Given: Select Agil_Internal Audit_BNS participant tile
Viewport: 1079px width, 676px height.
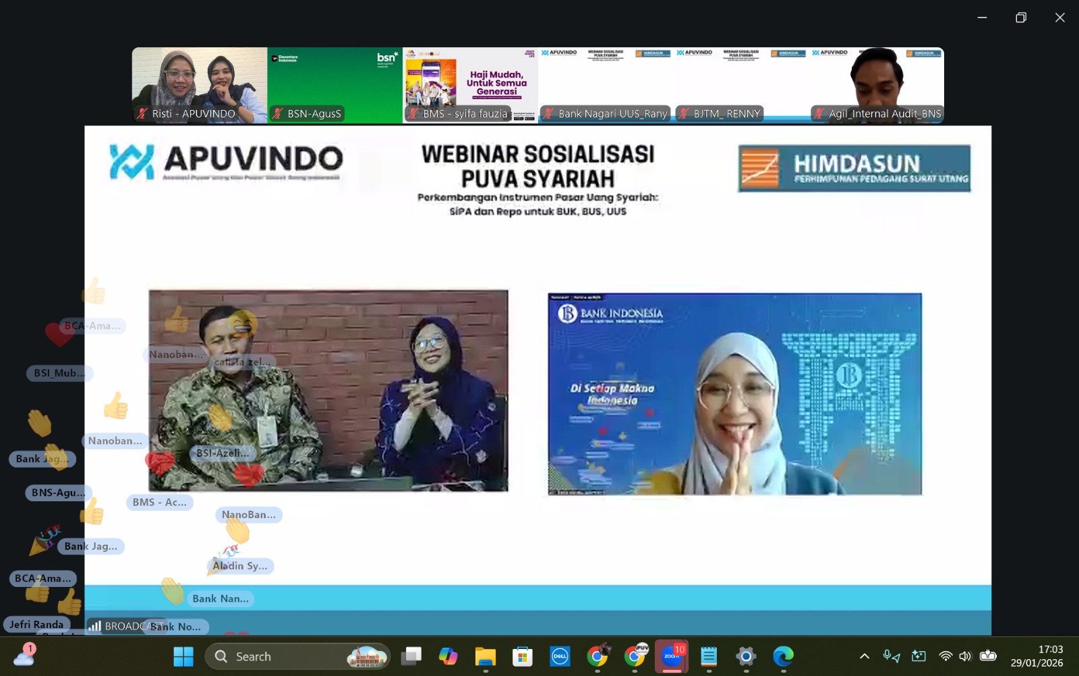Looking at the screenshot, I should pyautogui.click(x=877, y=85).
